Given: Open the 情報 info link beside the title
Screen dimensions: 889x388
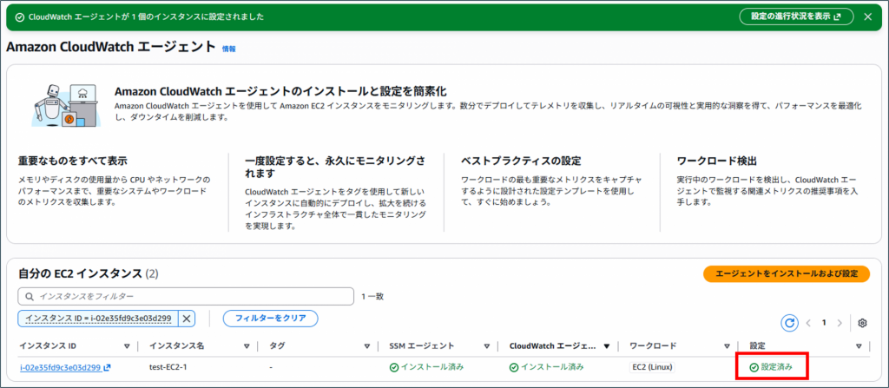Looking at the screenshot, I should click(228, 49).
